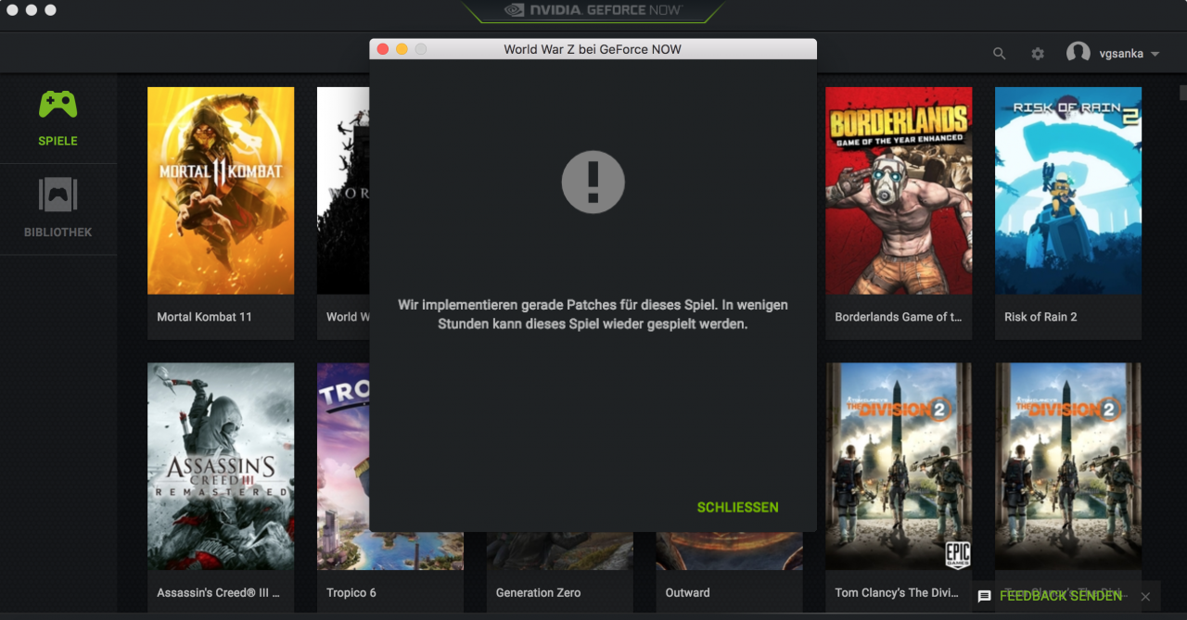Viewport: 1187px width, 620px height.
Task: Open the Mortal Kombat 11 cover art
Action: pos(221,191)
